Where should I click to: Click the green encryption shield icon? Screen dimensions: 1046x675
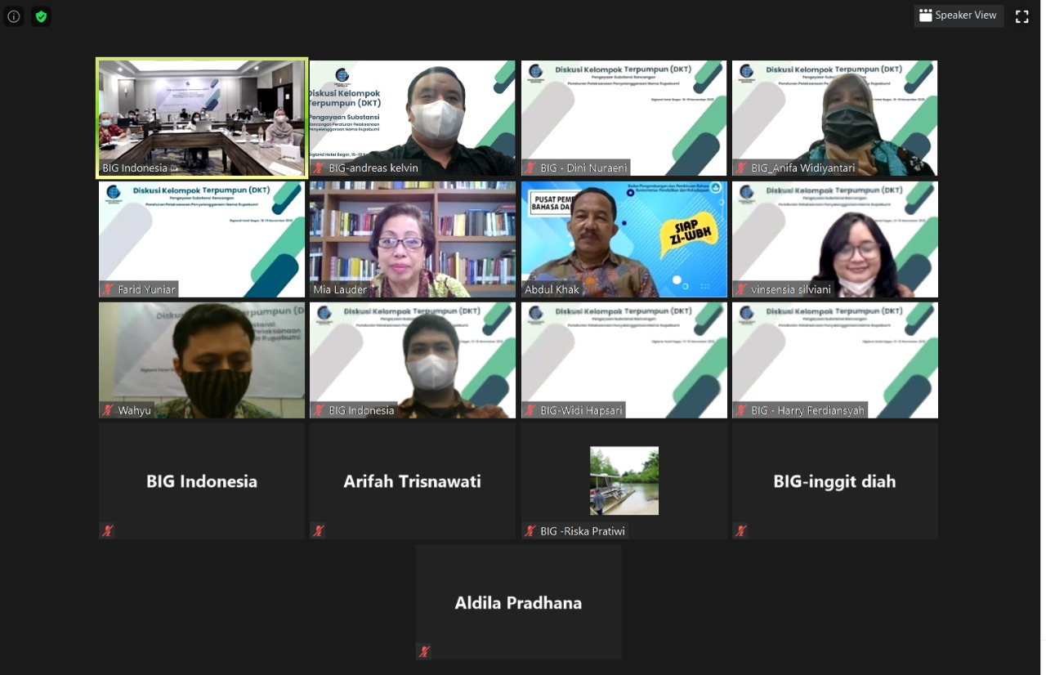[x=41, y=16]
